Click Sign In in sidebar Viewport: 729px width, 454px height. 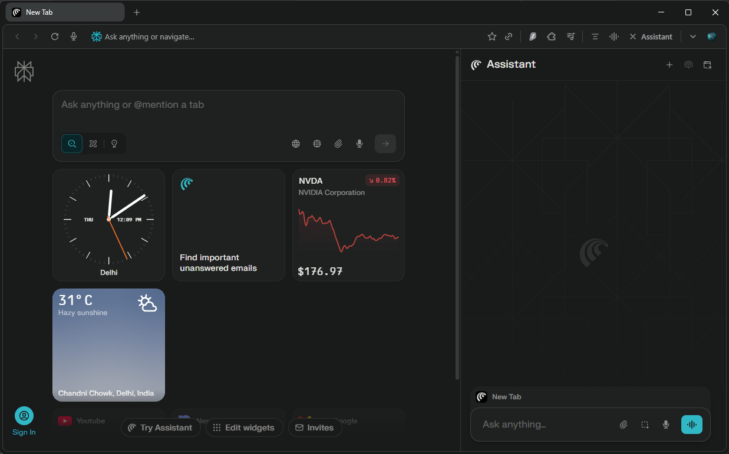(x=24, y=420)
